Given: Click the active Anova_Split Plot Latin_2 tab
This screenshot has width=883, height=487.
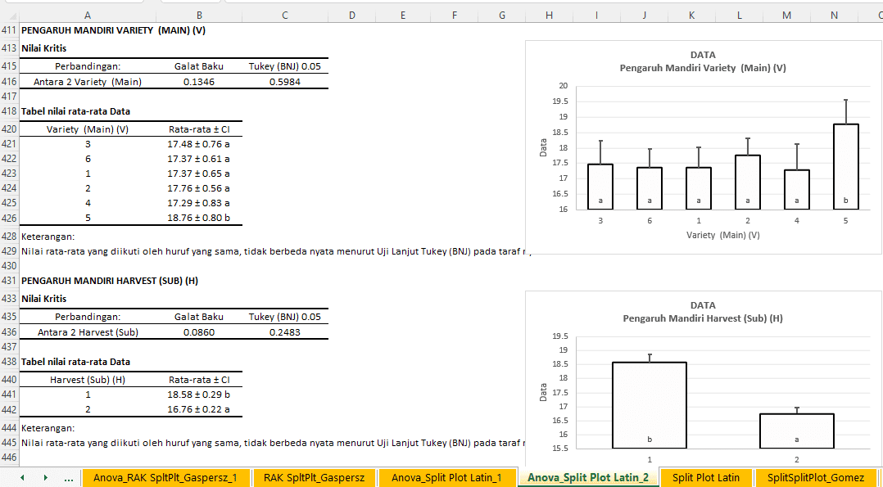Looking at the screenshot, I should click(x=588, y=477).
